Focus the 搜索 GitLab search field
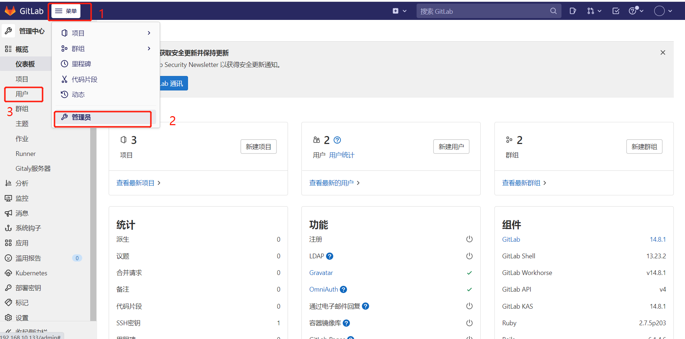The height and width of the screenshot is (339, 685). coord(489,11)
